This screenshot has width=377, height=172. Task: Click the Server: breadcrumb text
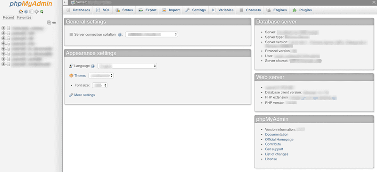coord(81,3)
